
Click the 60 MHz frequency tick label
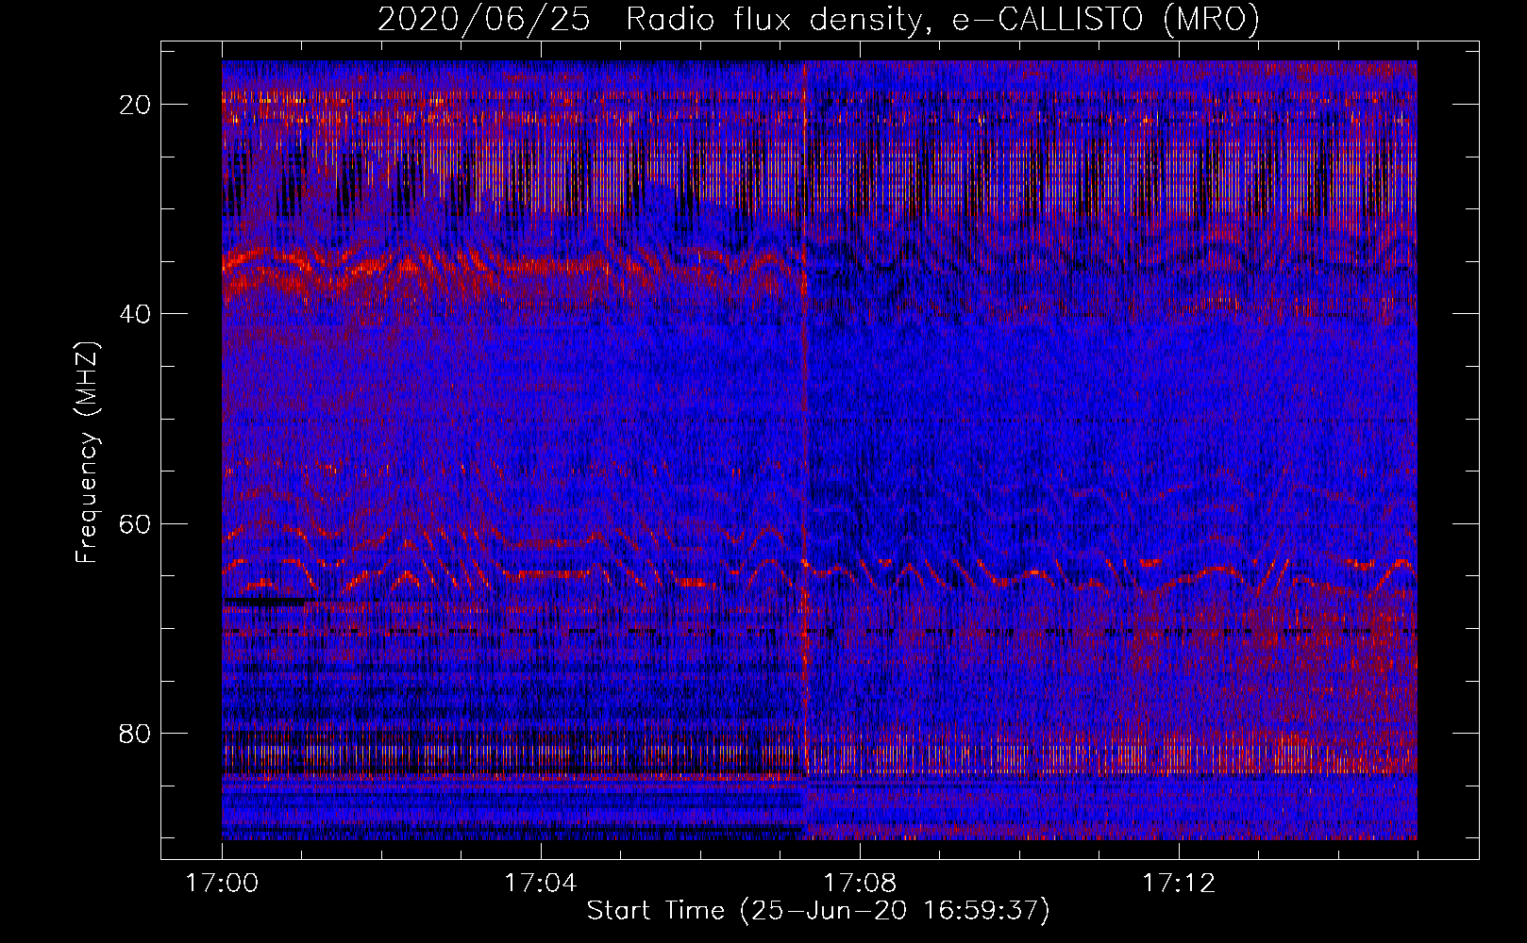136,523
